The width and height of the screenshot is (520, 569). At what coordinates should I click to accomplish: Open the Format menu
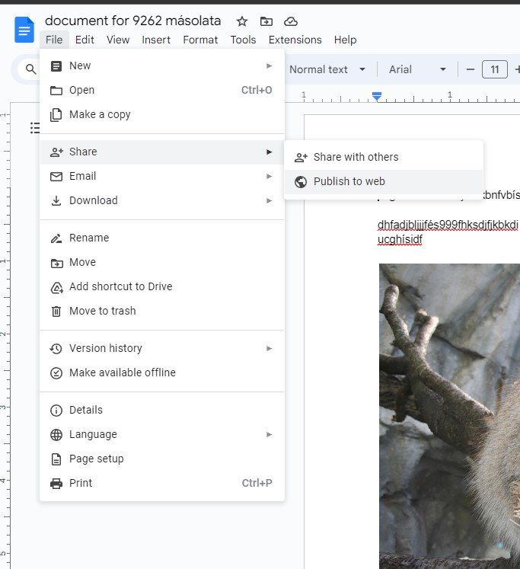click(200, 40)
